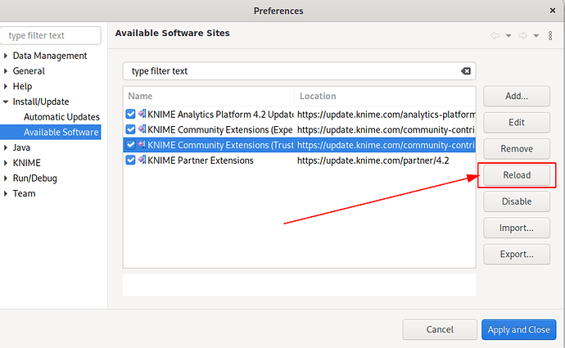
Task: Expand the General tree node
Action: click(6, 71)
